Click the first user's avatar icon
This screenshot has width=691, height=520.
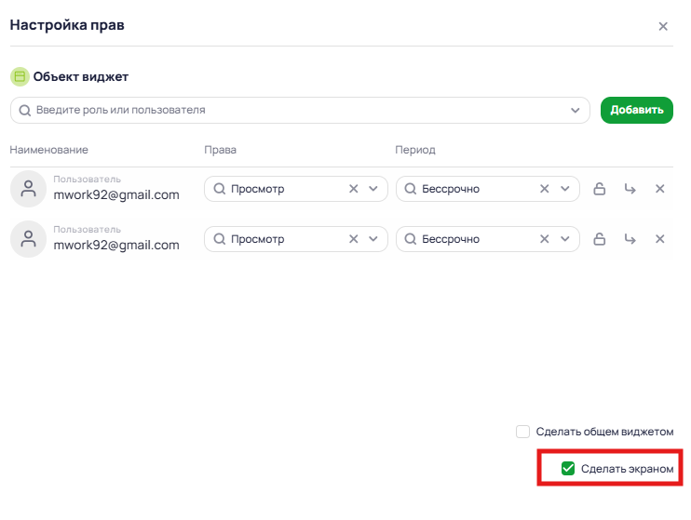coord(29,189)
